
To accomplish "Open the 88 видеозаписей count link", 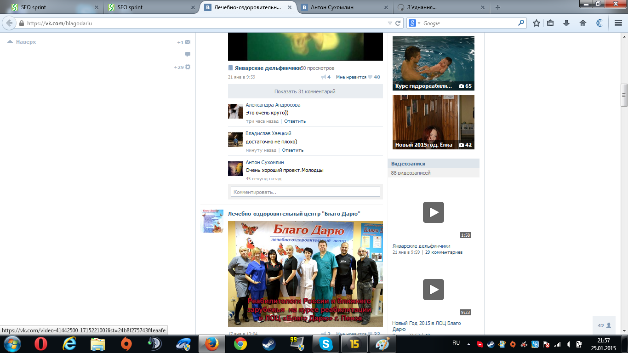I will (x=411, y=173).
